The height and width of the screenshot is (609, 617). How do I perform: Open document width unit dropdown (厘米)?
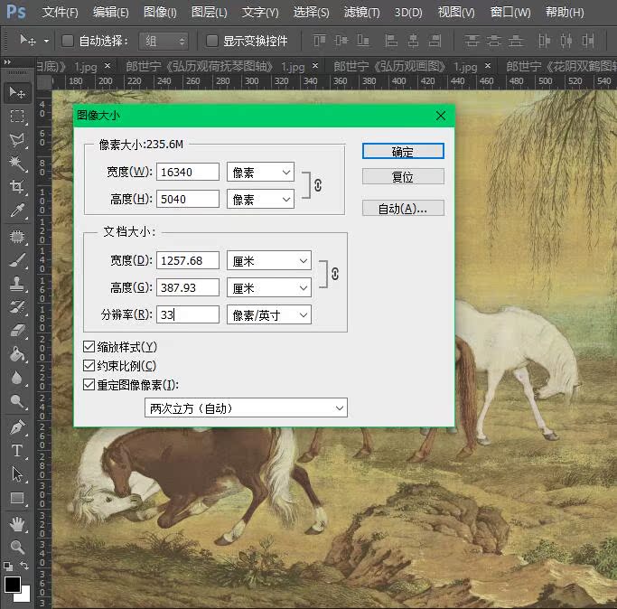pos(269,260)
